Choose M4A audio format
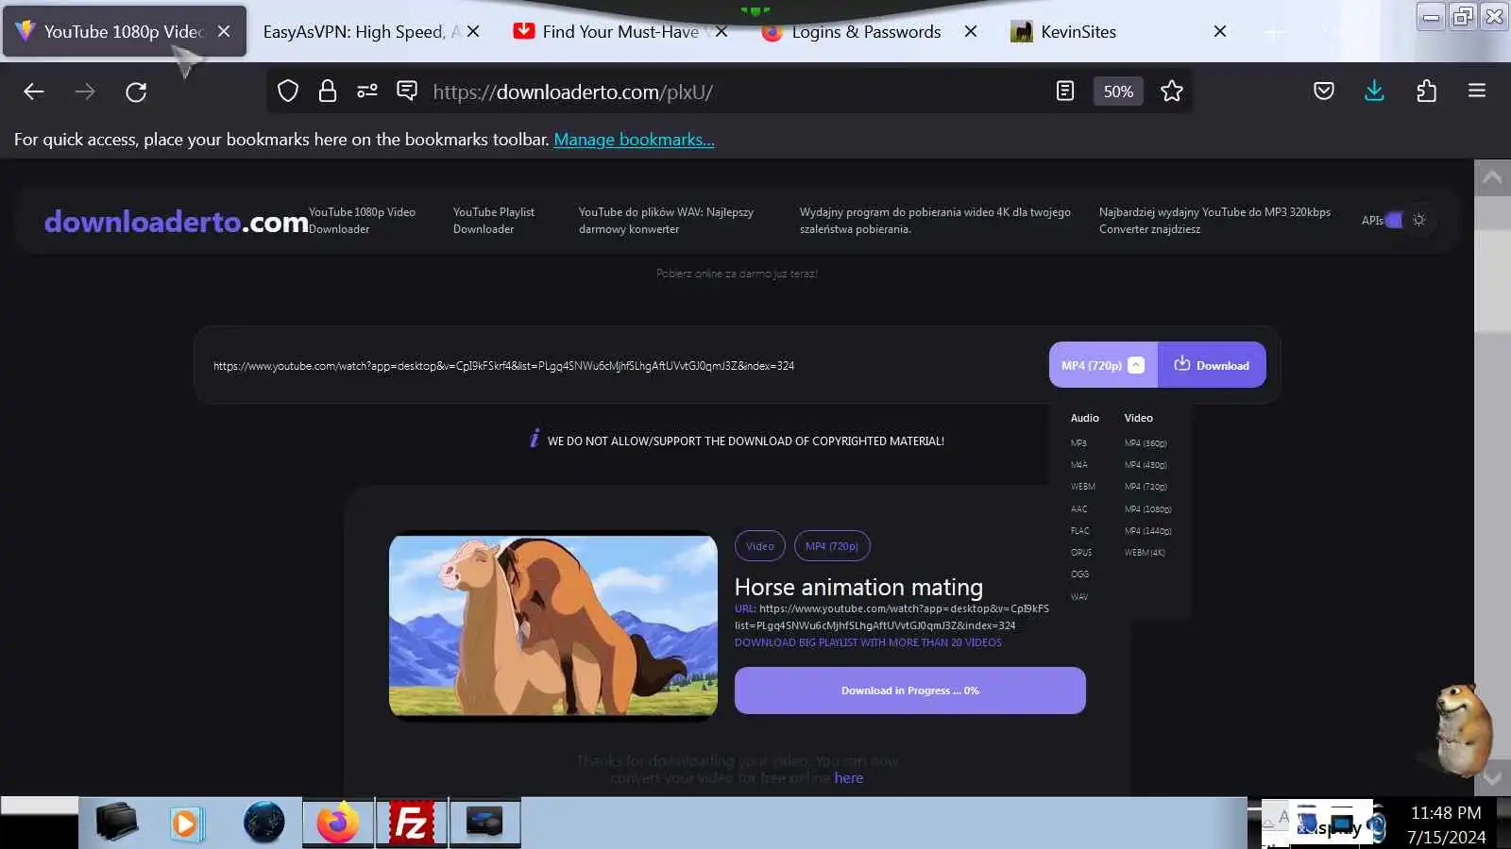1511x849 pixels. [x=1079, y=465]
